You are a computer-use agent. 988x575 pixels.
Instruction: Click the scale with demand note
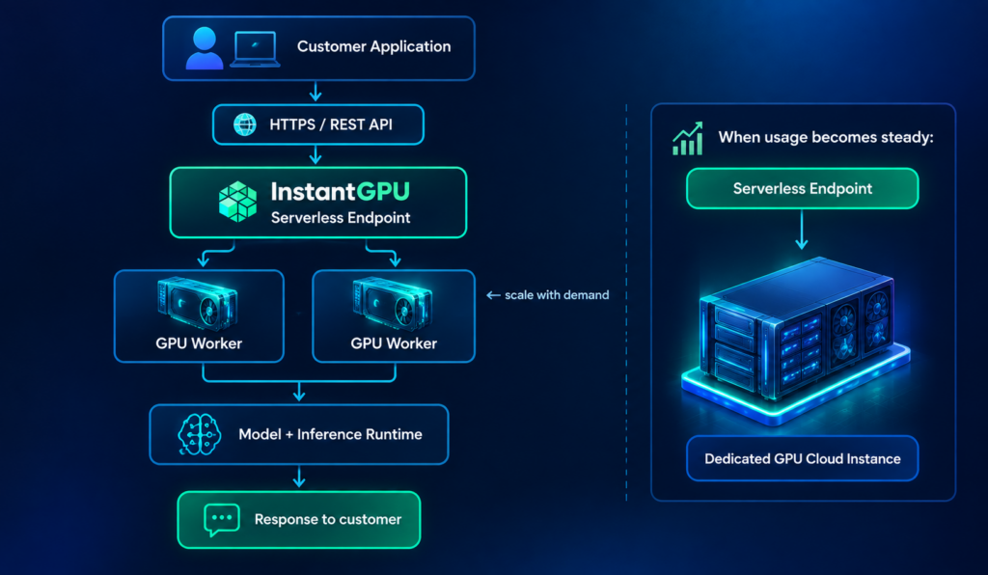(x=548, y=295)
